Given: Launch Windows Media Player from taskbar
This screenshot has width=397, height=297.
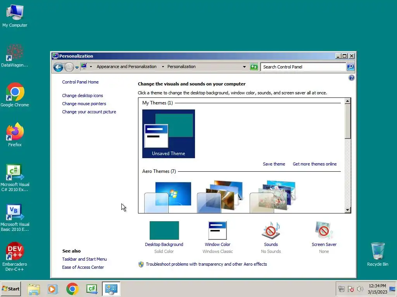Looking at the screenshot, I should coord(53,289).
